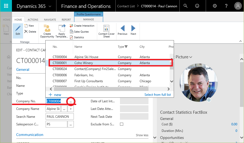Toggle the Exclude from Segment checkbox
The height and width of the screenshot is (143, 244).
coord(122,124)
